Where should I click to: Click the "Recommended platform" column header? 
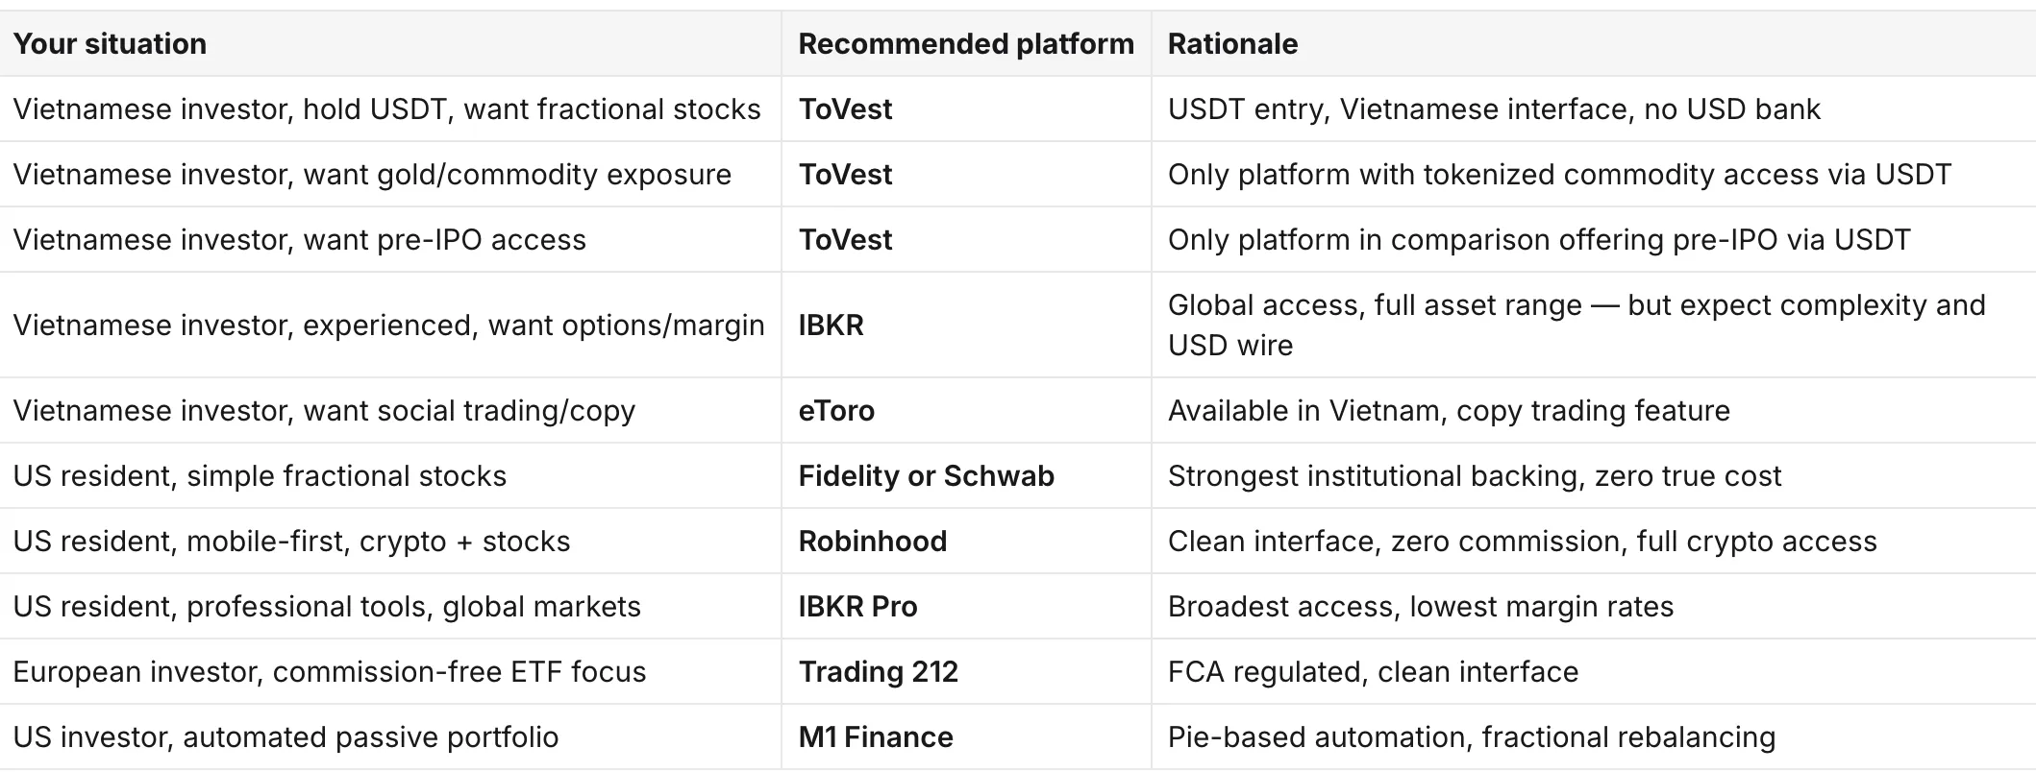pos(966,44)
